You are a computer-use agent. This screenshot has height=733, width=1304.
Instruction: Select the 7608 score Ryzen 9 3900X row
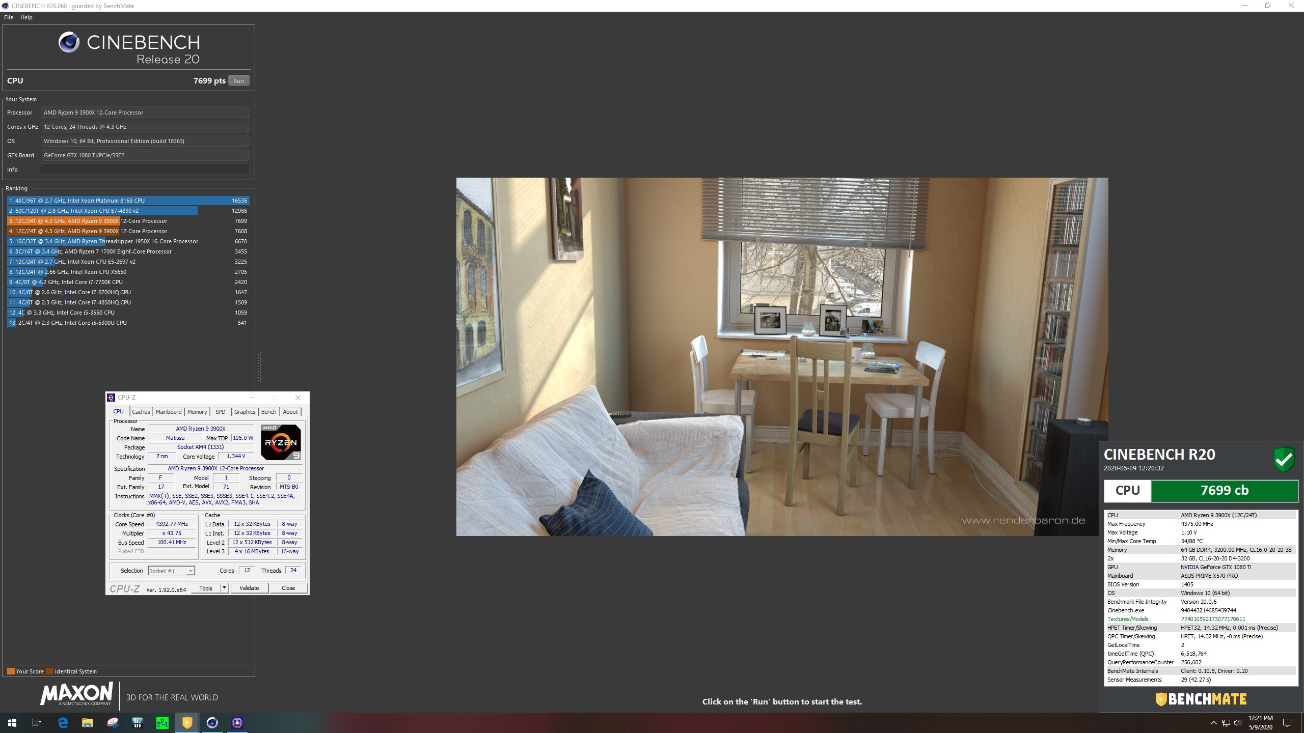(128, 231)
